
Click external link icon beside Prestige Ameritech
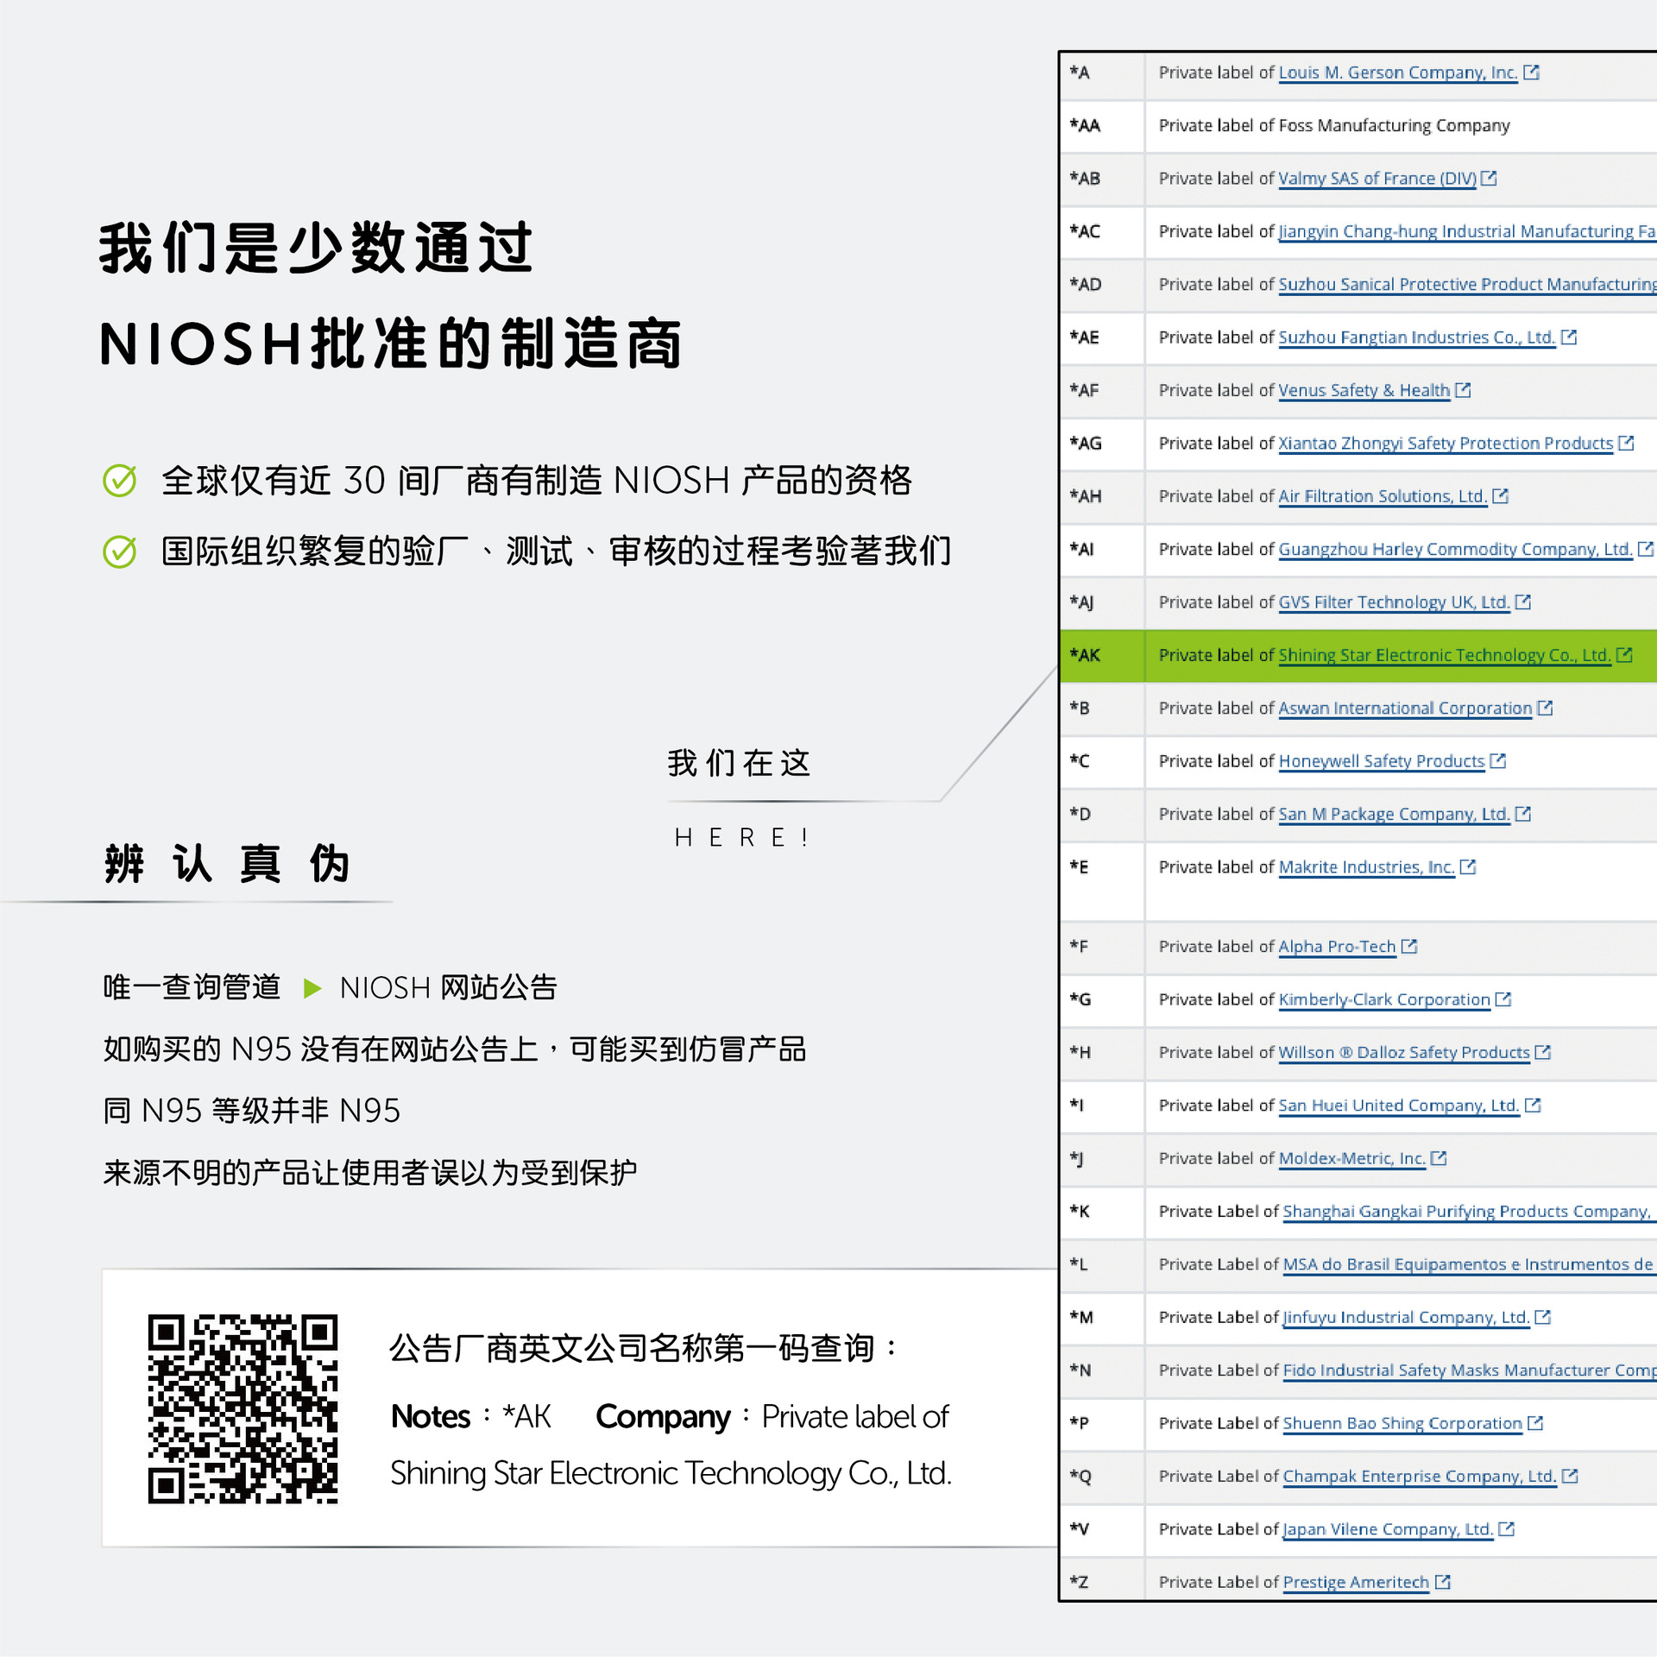(1442, 1582)
